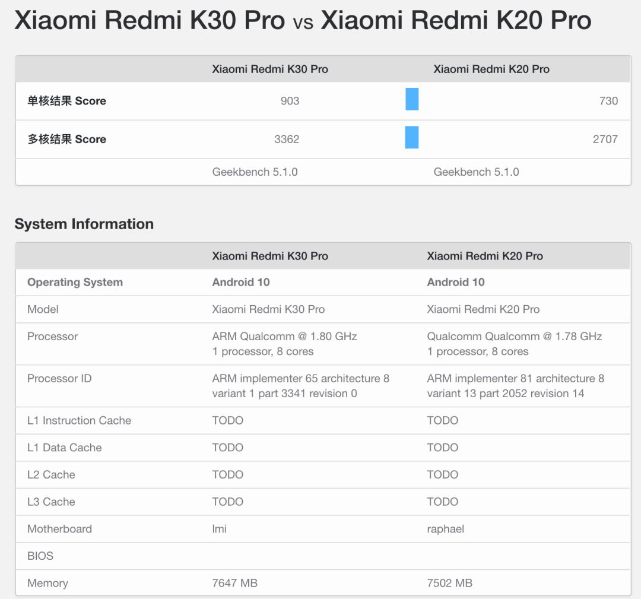Click the blue multi-core comparison bar
641x599 pixels.
click(412, 137)
